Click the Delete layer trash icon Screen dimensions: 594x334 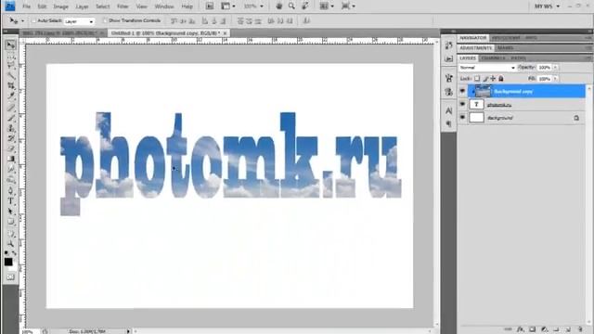[580, 329]
